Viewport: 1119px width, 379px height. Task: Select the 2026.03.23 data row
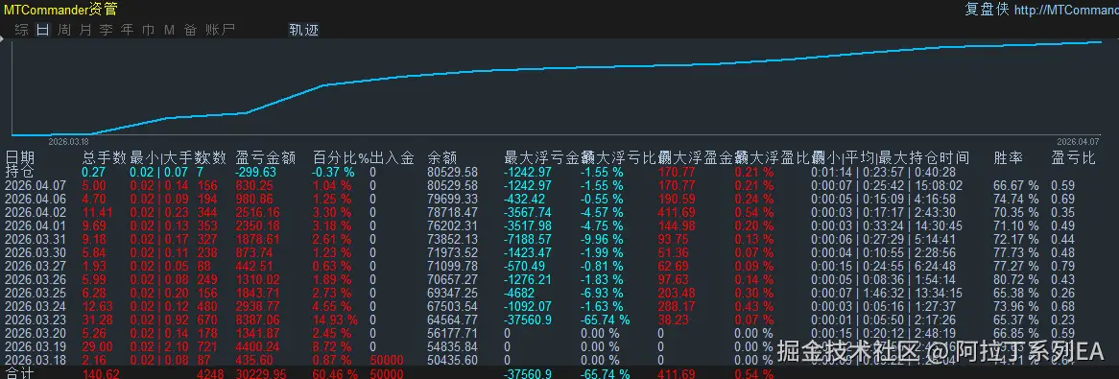point(559,320)
